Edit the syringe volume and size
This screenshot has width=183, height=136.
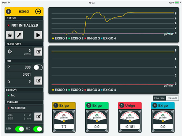(38, 117)
